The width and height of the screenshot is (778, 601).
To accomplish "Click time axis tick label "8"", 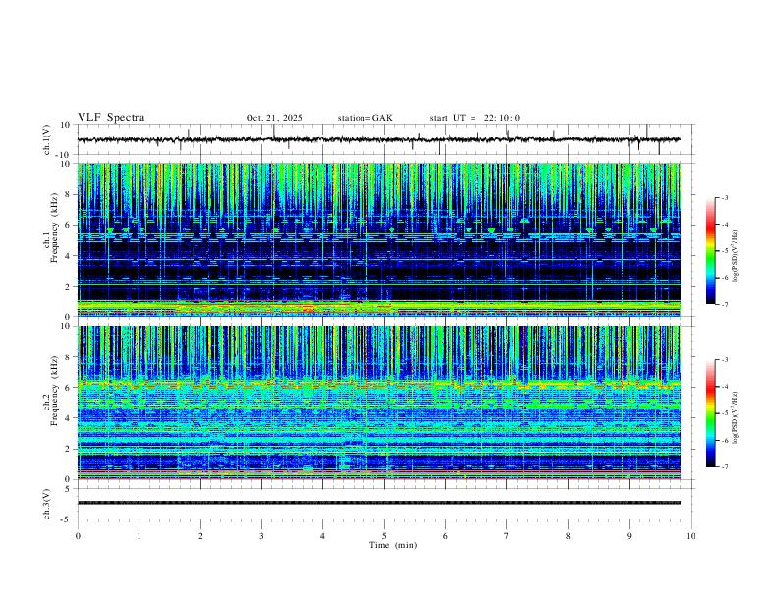I will pos(568,536).
